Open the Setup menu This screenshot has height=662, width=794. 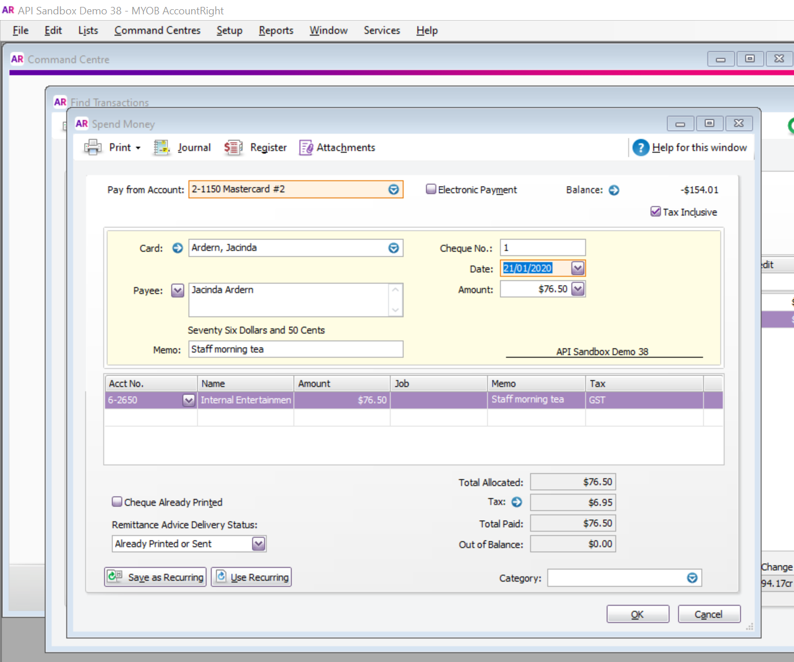pos(229,30)
